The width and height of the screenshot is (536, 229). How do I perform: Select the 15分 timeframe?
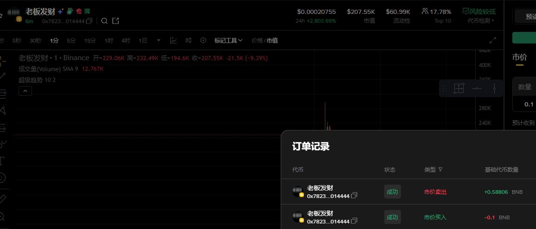(90, 41)
